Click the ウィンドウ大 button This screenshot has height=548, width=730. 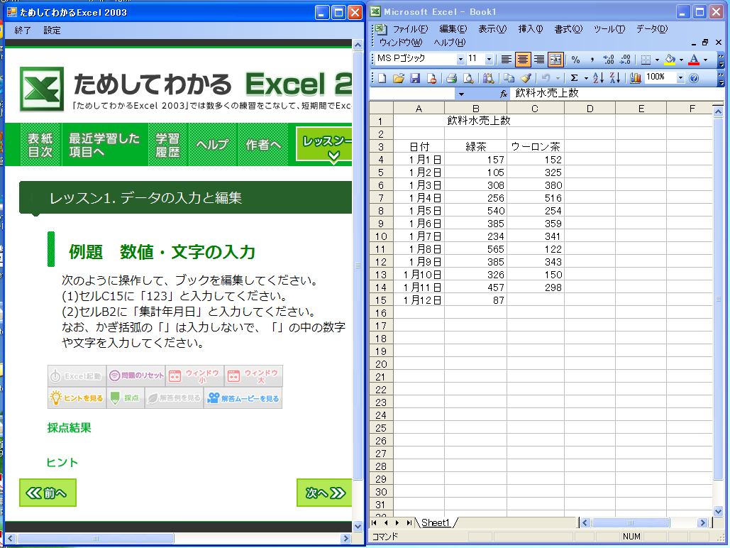(253, 376)
